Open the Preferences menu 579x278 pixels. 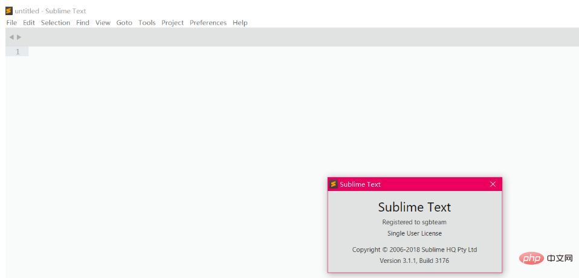pyautogui.click(x=209, y=22)
